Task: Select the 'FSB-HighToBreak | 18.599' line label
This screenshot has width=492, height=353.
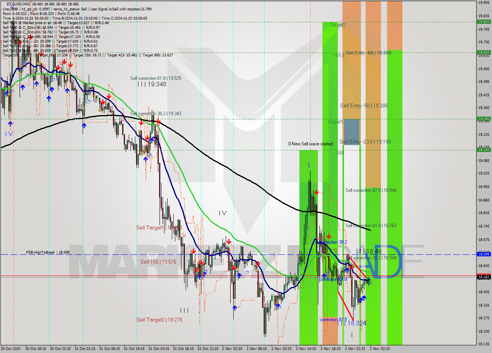Action: (x=48, y=252)
